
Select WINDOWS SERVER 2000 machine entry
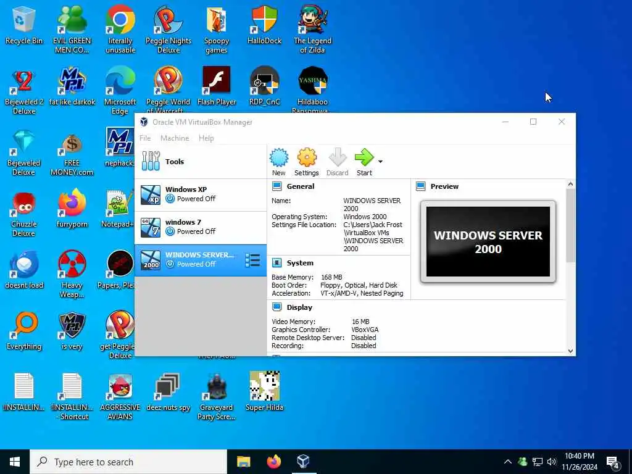pos(201,260)
